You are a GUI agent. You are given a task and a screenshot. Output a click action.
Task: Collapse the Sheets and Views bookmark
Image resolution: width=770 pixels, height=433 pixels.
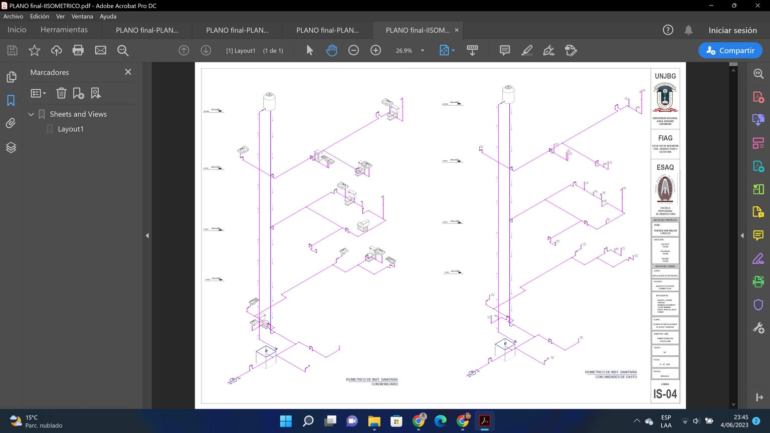pyautogui.click(x=31, y=114)
